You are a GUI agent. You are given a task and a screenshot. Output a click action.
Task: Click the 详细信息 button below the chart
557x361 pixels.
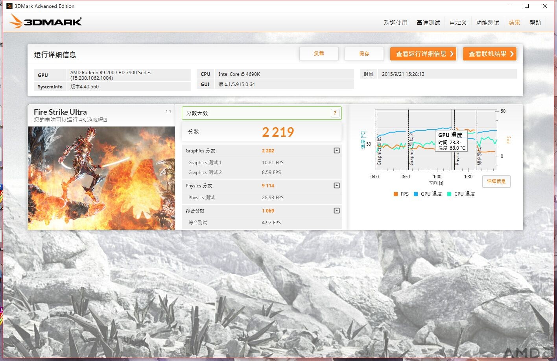click(x=496, y=181)
